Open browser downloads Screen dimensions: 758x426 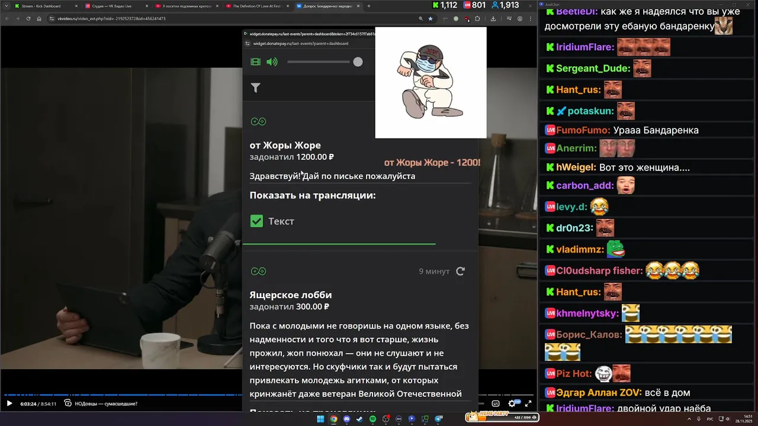coord(493,18)
